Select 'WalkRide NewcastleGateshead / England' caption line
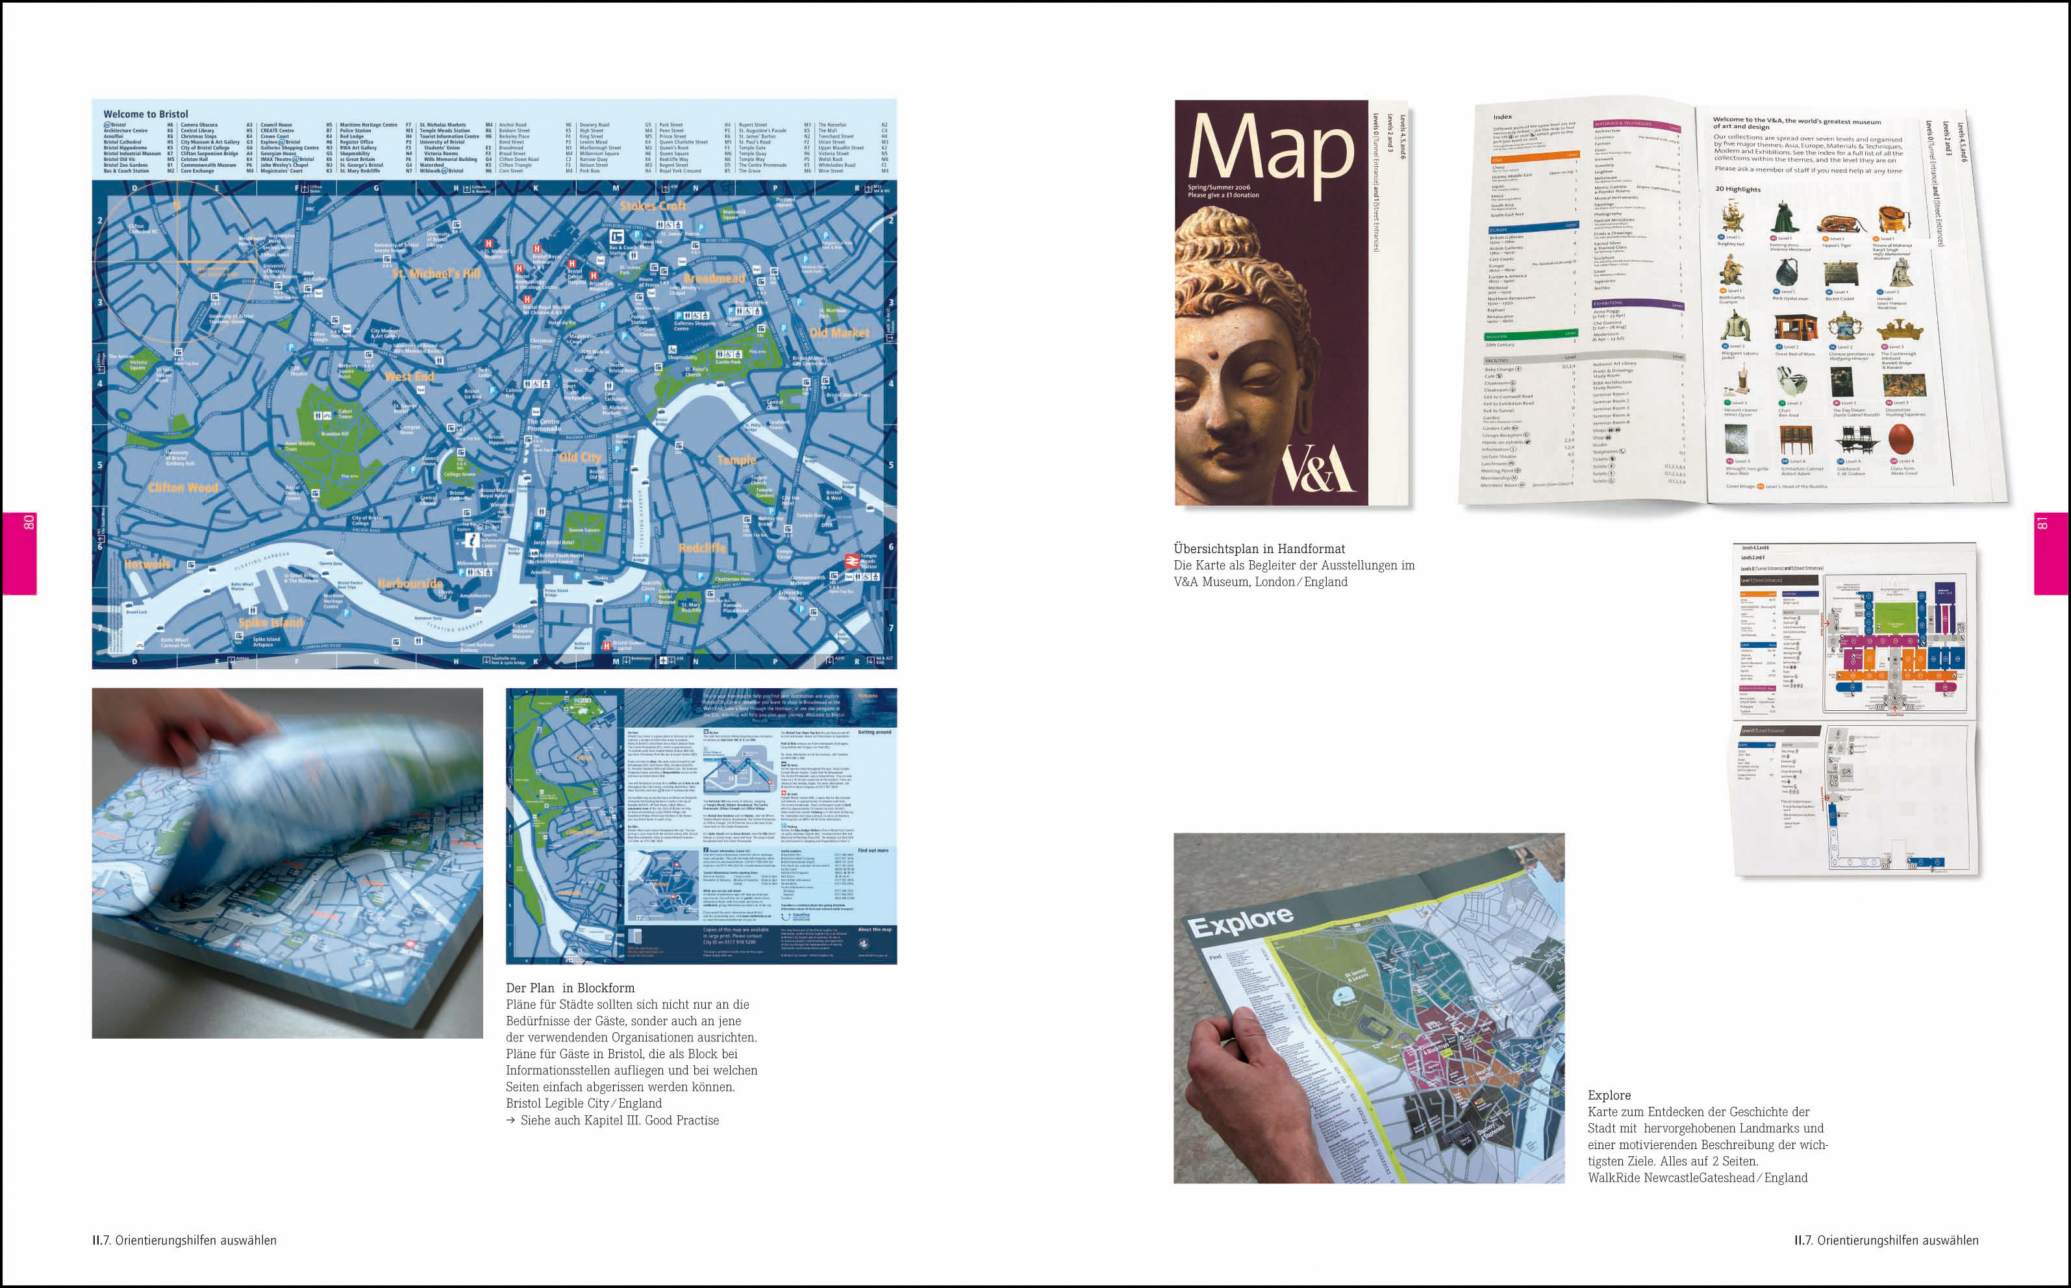 click(1698, 1177)
